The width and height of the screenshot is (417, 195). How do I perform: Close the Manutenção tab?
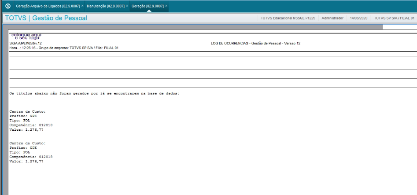coord(127,6)
